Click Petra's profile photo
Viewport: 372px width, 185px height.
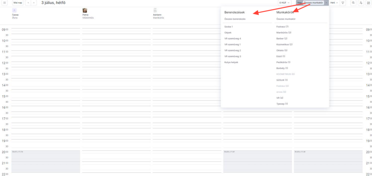pos(85,10)
